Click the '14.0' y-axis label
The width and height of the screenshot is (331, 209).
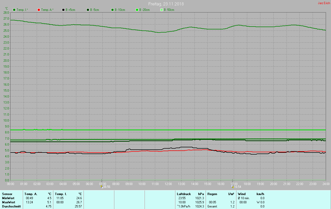click(x=6, y=96)
